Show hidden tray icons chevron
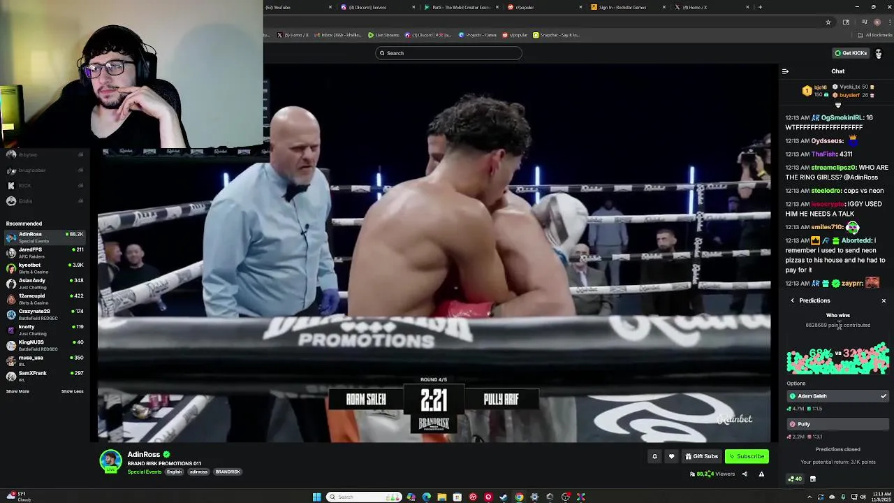This screenshot has width=894, height=503. (809, 497)
